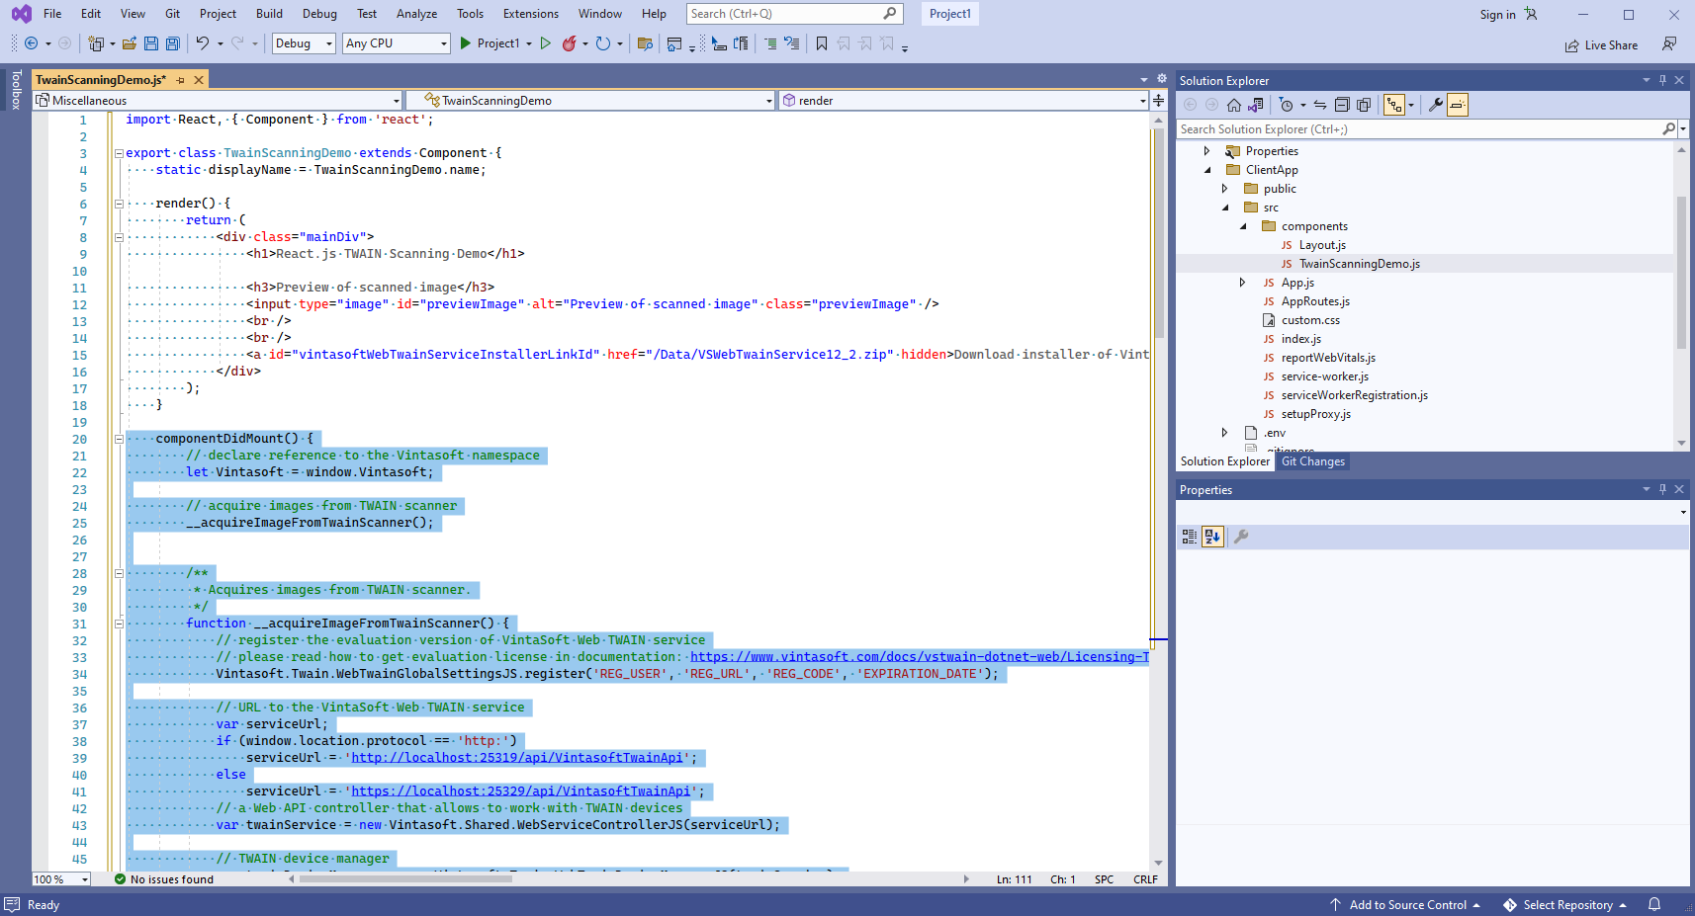Click the search magnifier in Solution Explorer
Image resolution: width=1695 pixels, height=916 pixels.
(1668, 129)
